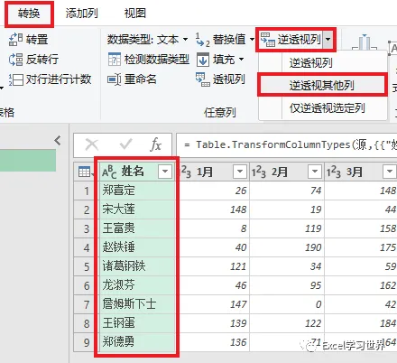
Task: Select the cell 王钢蛋
Action: pos(137,323)
